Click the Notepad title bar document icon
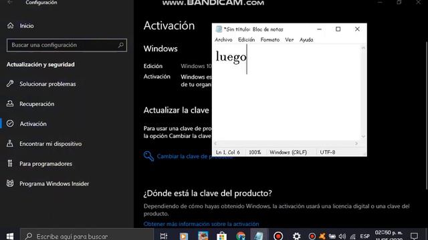This screenshot has width=428, height=240. point(219,29)
